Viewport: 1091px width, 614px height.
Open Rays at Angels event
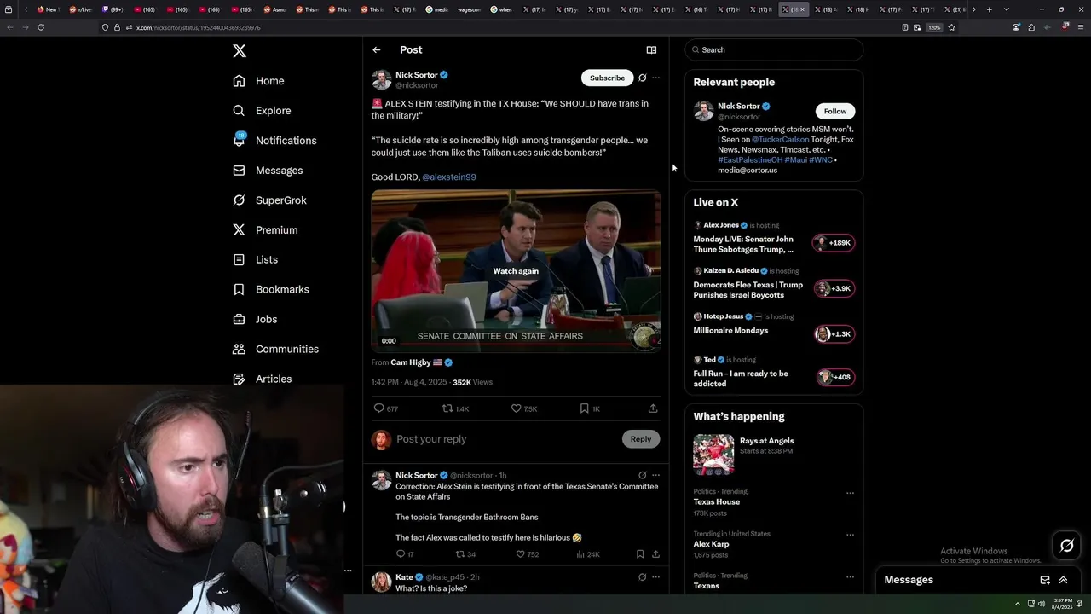(x=766, y=441)
